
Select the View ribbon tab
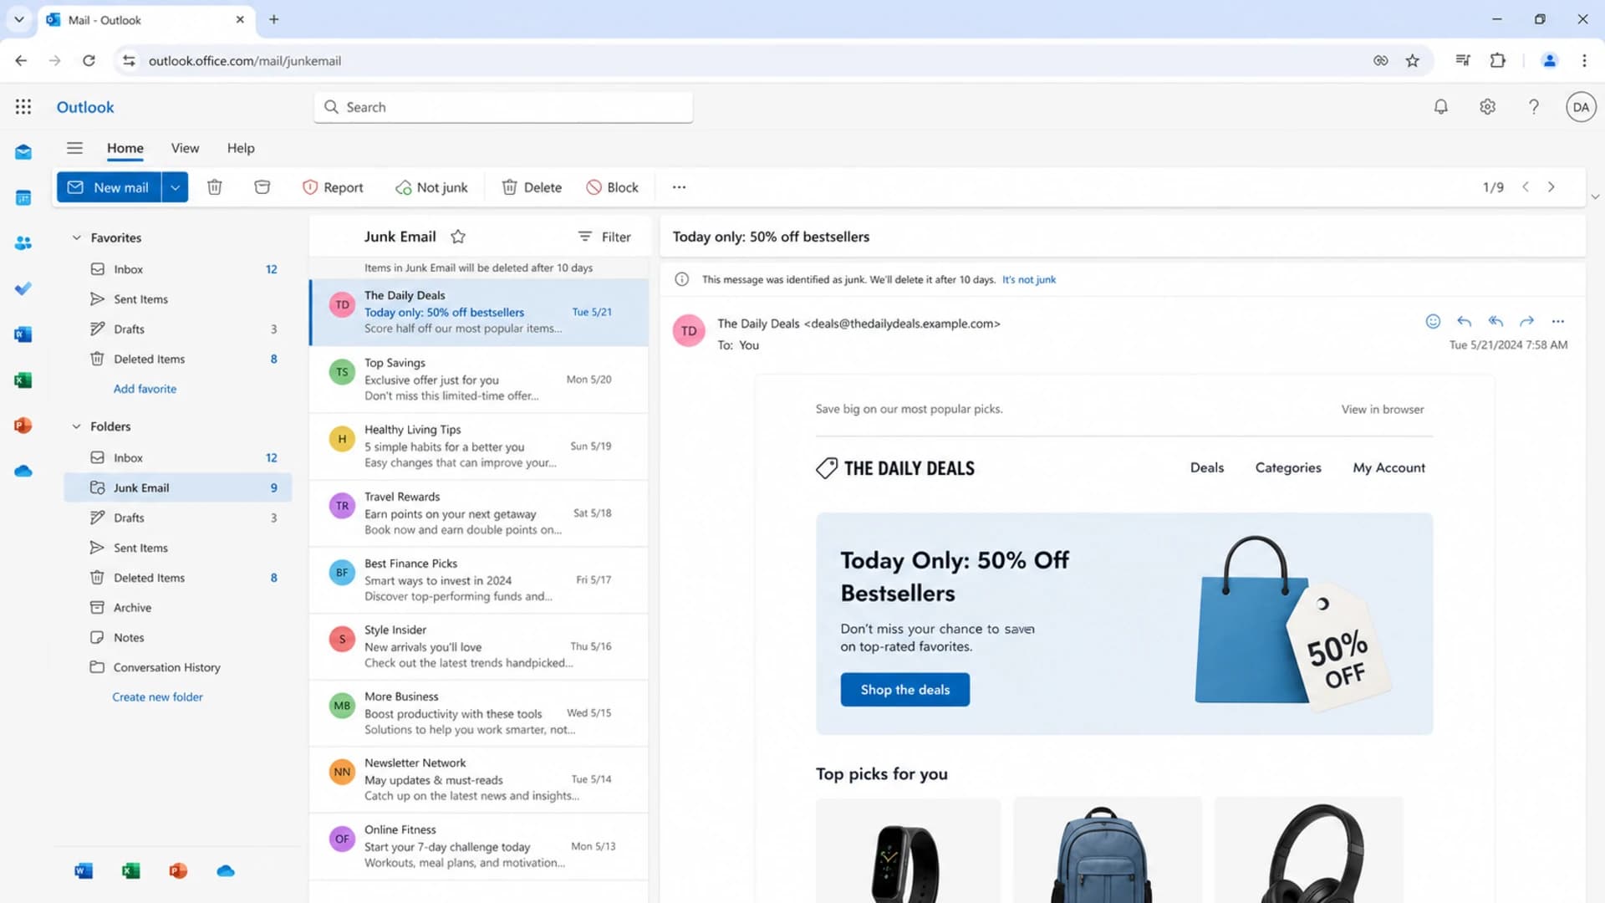(x=185, y=148)
